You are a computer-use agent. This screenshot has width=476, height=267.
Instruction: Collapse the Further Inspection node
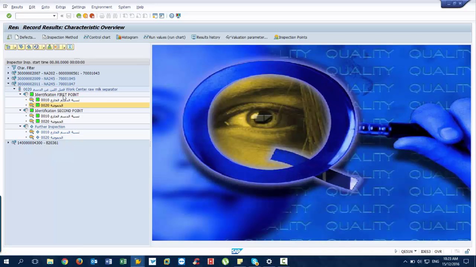point(20,127)
